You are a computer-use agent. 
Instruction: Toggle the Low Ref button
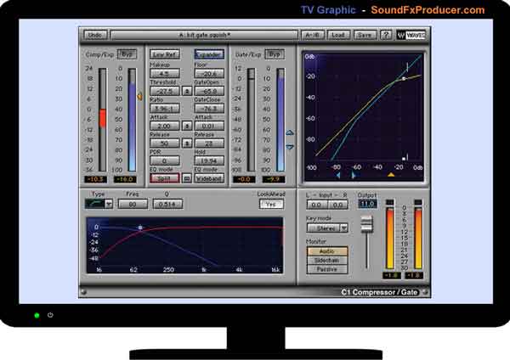(x=165, y=54)
